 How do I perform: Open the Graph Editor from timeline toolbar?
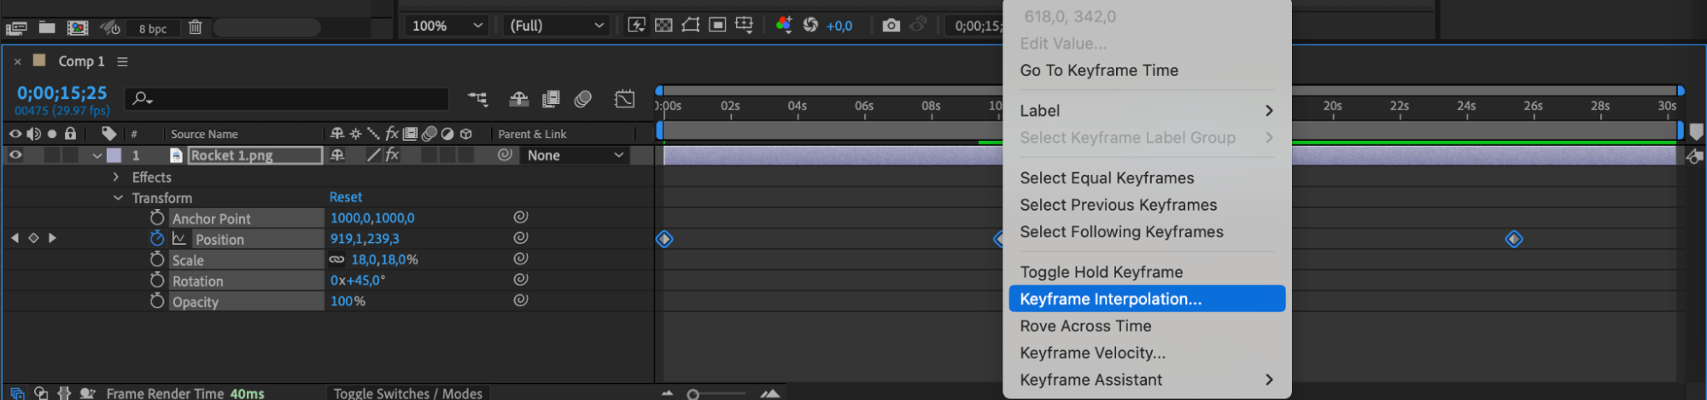[x=624, y=99]
